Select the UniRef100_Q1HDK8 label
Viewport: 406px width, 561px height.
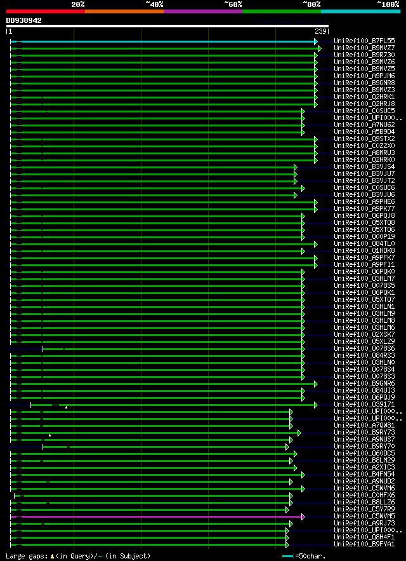[x=364, y=250]
